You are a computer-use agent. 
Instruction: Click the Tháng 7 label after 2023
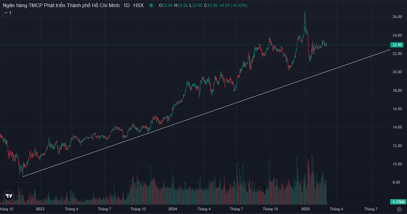point(104,209)
